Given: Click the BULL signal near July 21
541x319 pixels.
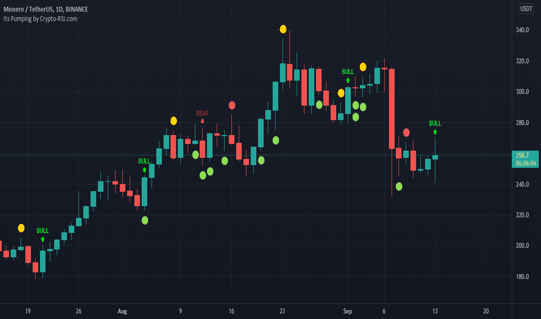Looking at the screenshot, I should tap(42, 234).
